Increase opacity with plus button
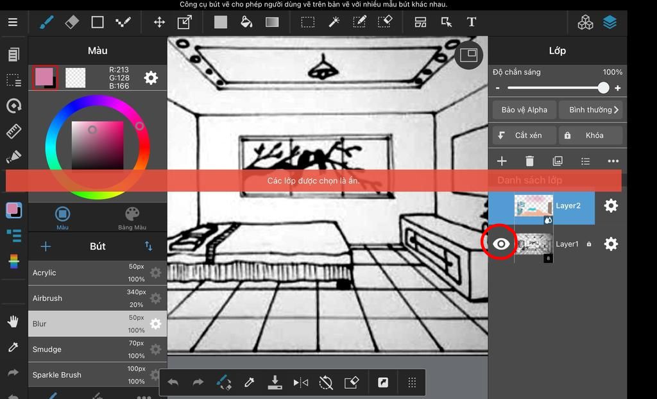The width and height of the screenshot is (657, 399). coord(618,88)
